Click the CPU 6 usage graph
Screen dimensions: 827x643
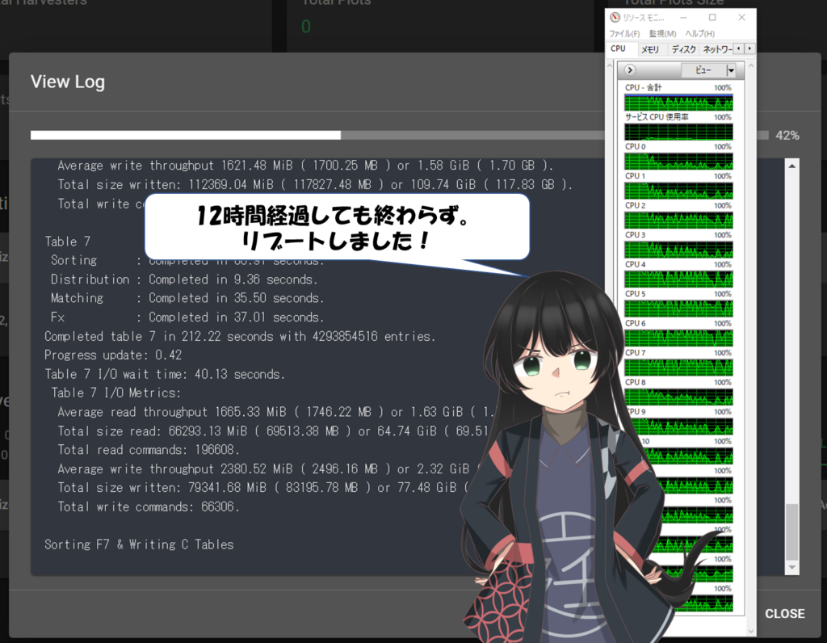pyautogui.click(x=678, y=338)
